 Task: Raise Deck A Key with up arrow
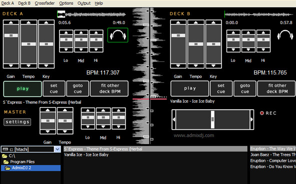tap(46, 22)
